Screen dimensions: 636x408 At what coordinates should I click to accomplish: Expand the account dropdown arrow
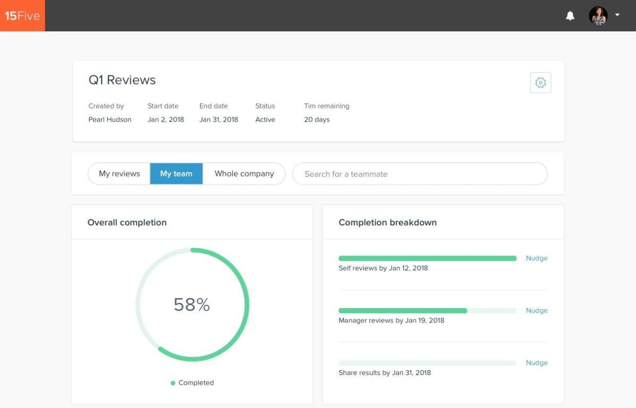[617, 15]
